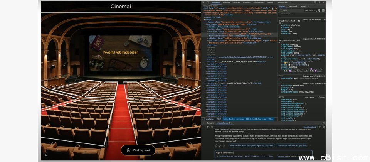This screenshot has width=370, height=162.
Task: Click scroll badge under html node
Action: [x=229, y=15]
